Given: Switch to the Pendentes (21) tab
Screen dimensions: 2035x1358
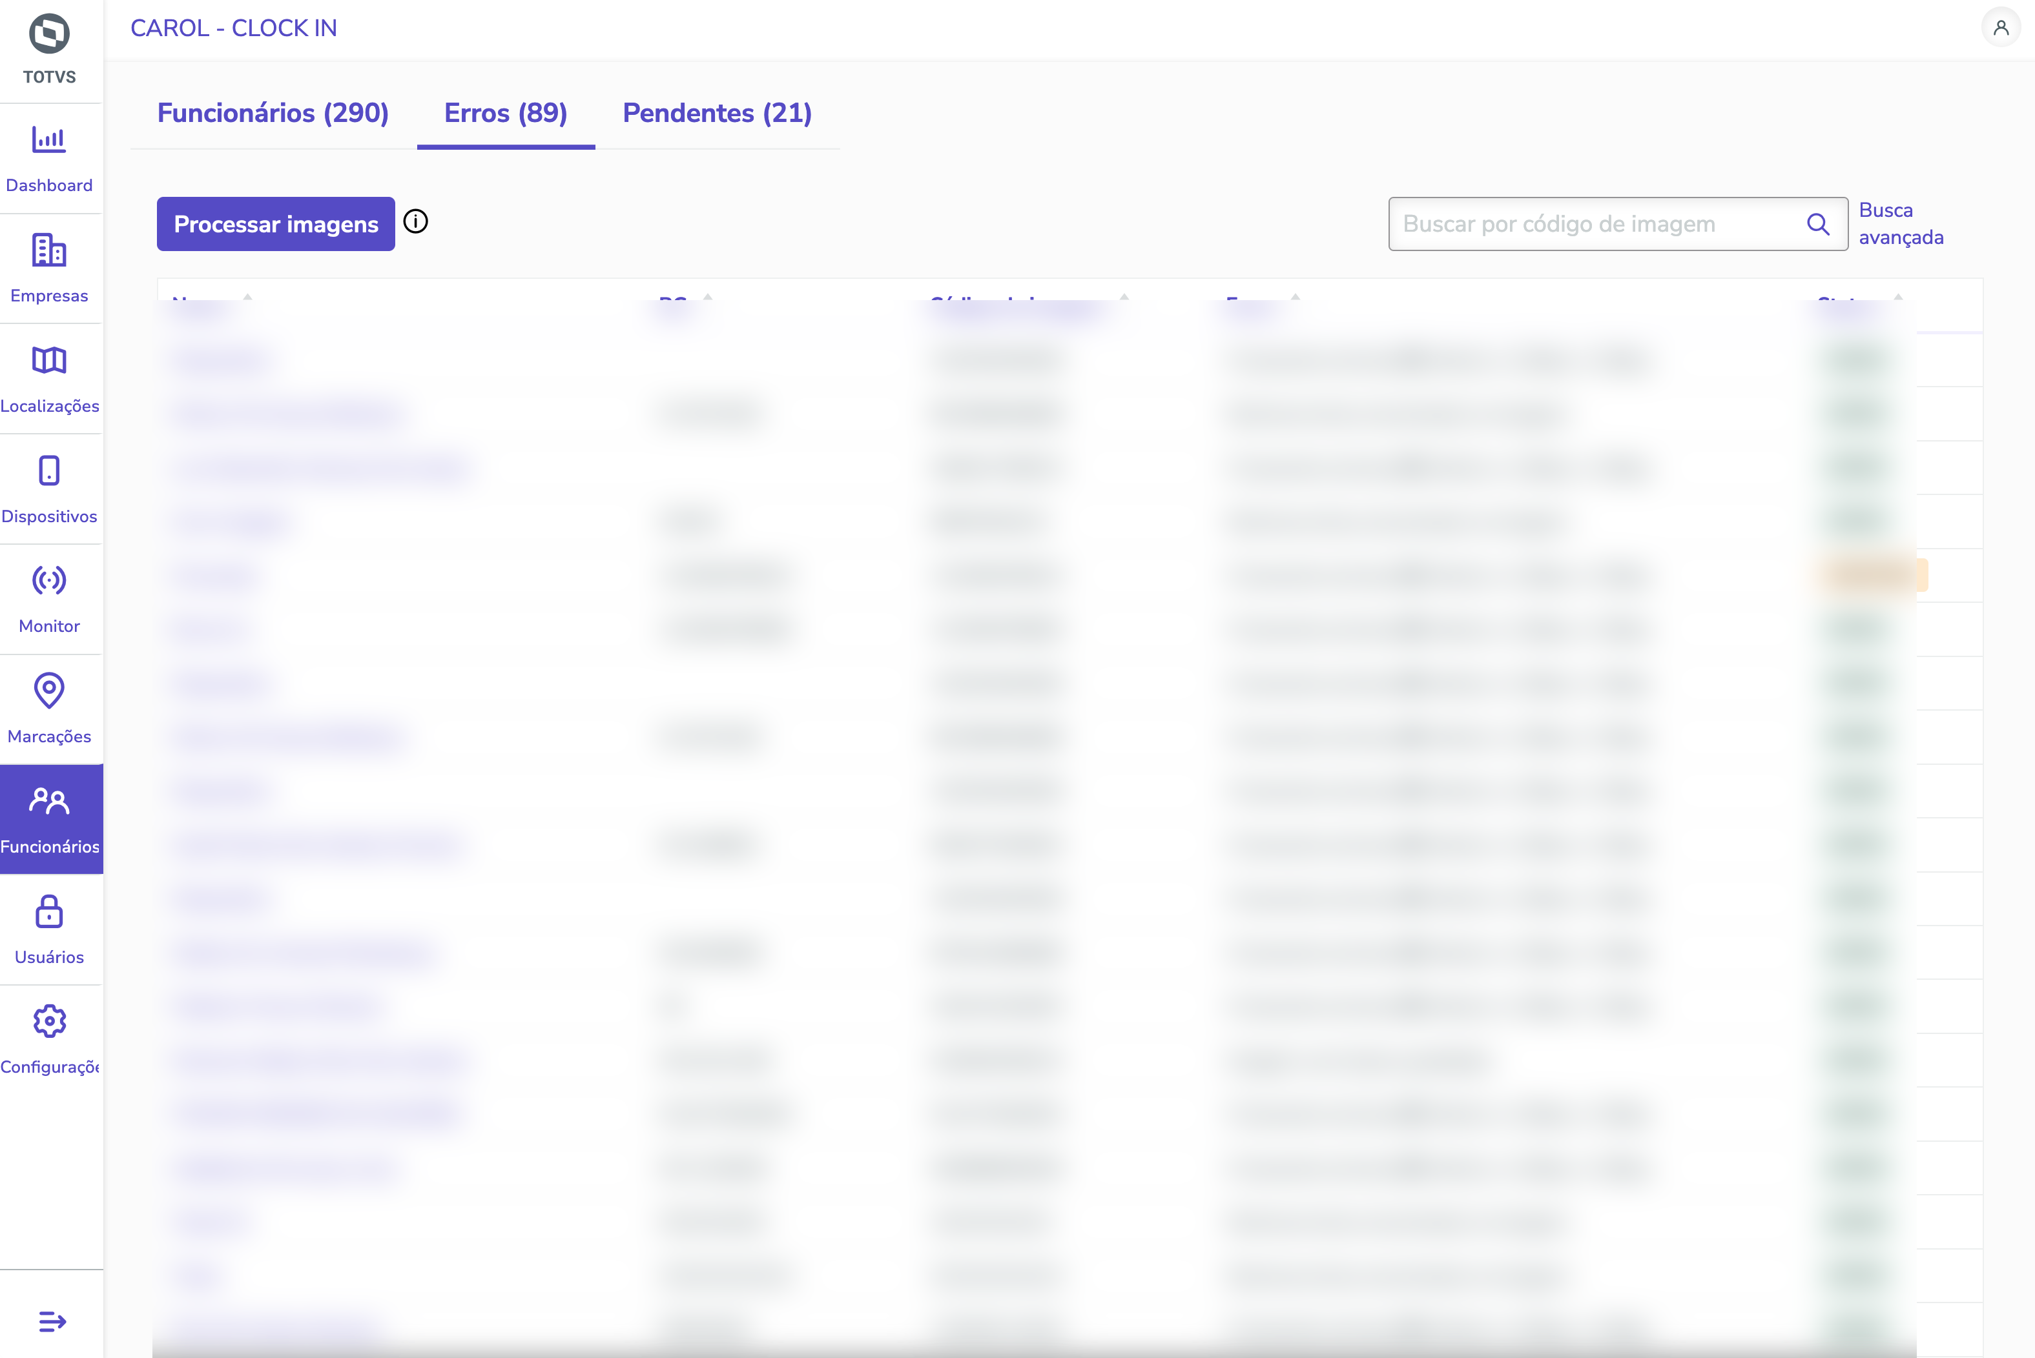Looking at the screenshot, I should click(716, 114).
